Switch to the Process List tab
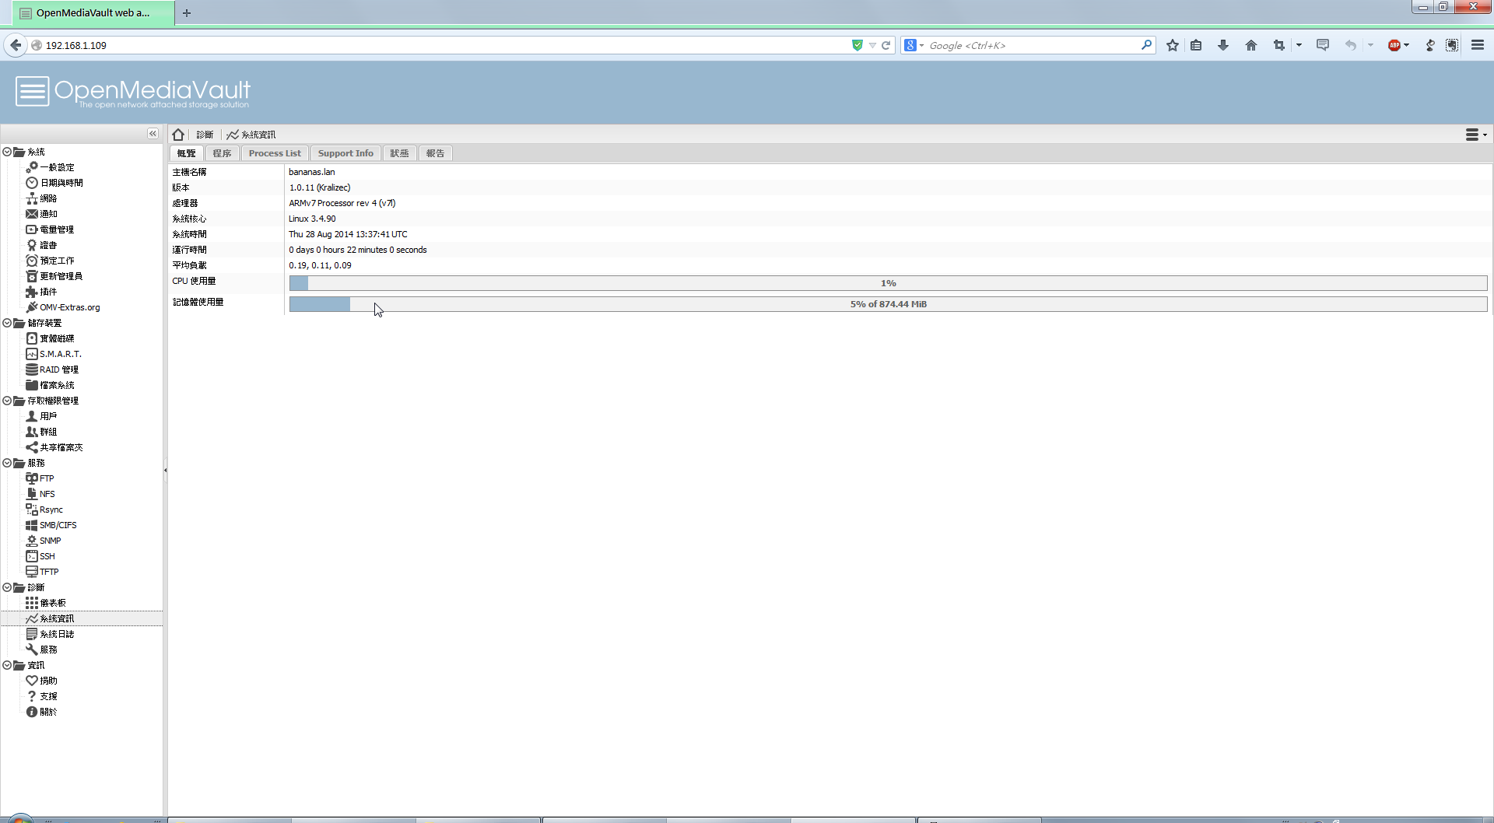 click(275, 153)
